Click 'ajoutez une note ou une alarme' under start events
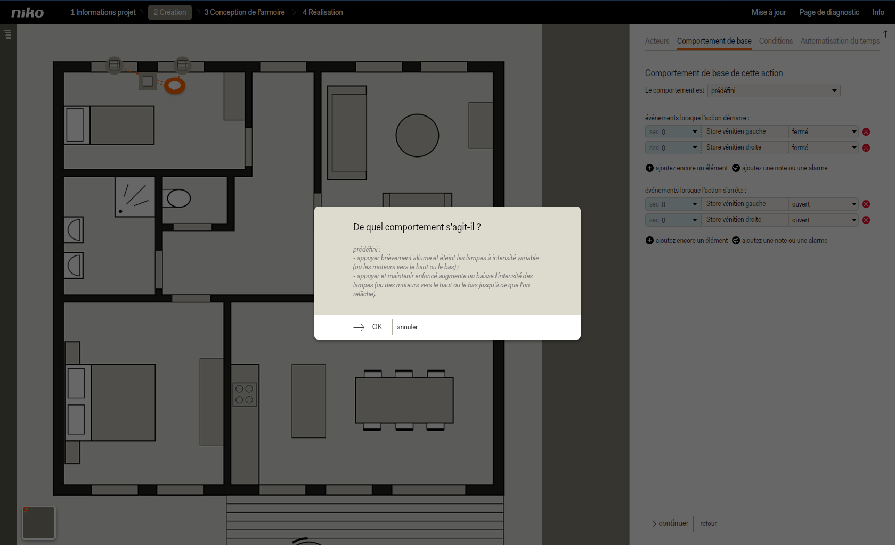895x545 pixels. point(785,168)
